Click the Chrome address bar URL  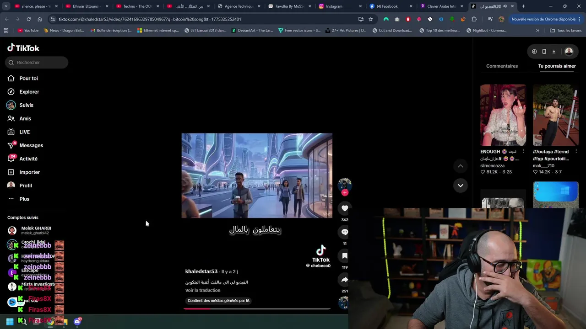[x=150, y=19]
